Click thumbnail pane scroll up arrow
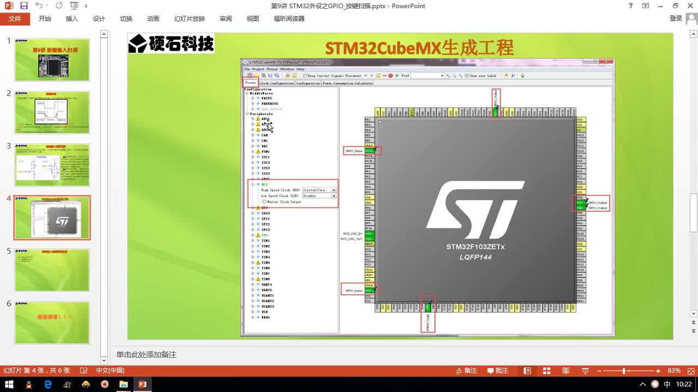This screenshot has width=698, height=392. click(x=104, y=35)
